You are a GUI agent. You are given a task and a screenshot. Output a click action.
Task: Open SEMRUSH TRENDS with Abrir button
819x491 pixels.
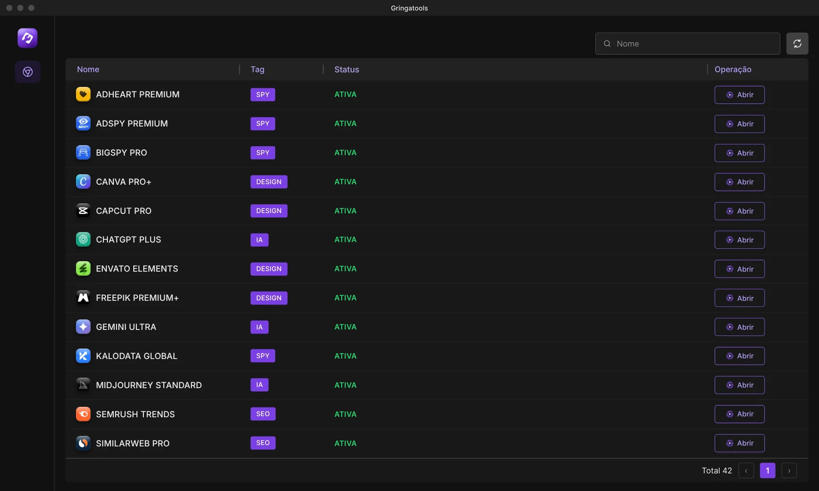pos(739,414)
